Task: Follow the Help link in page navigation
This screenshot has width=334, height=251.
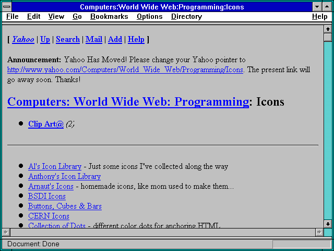Action: click(x=136, y=40)
